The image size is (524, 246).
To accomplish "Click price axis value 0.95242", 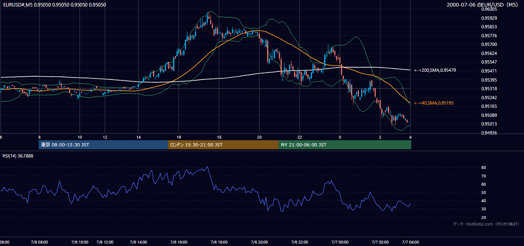I will [x=489, y=98].
